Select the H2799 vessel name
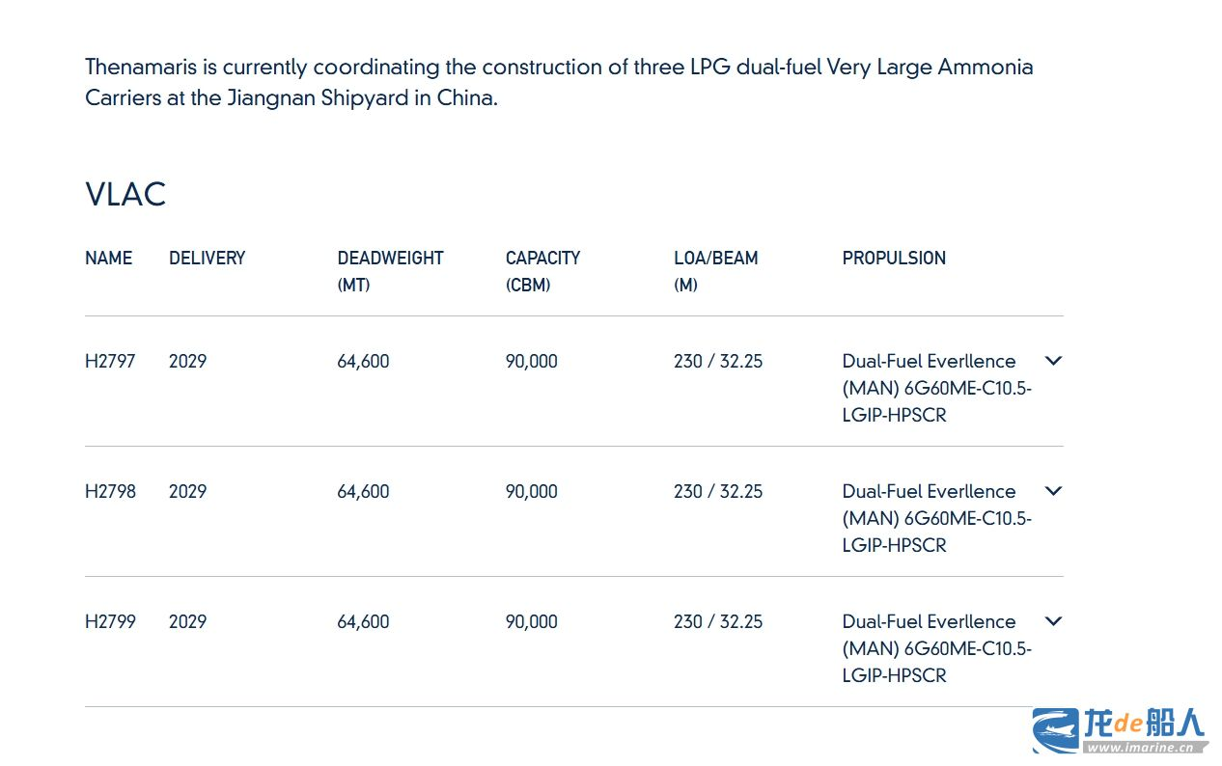Viewport: 1222px width, 766px height. [110, 621]
